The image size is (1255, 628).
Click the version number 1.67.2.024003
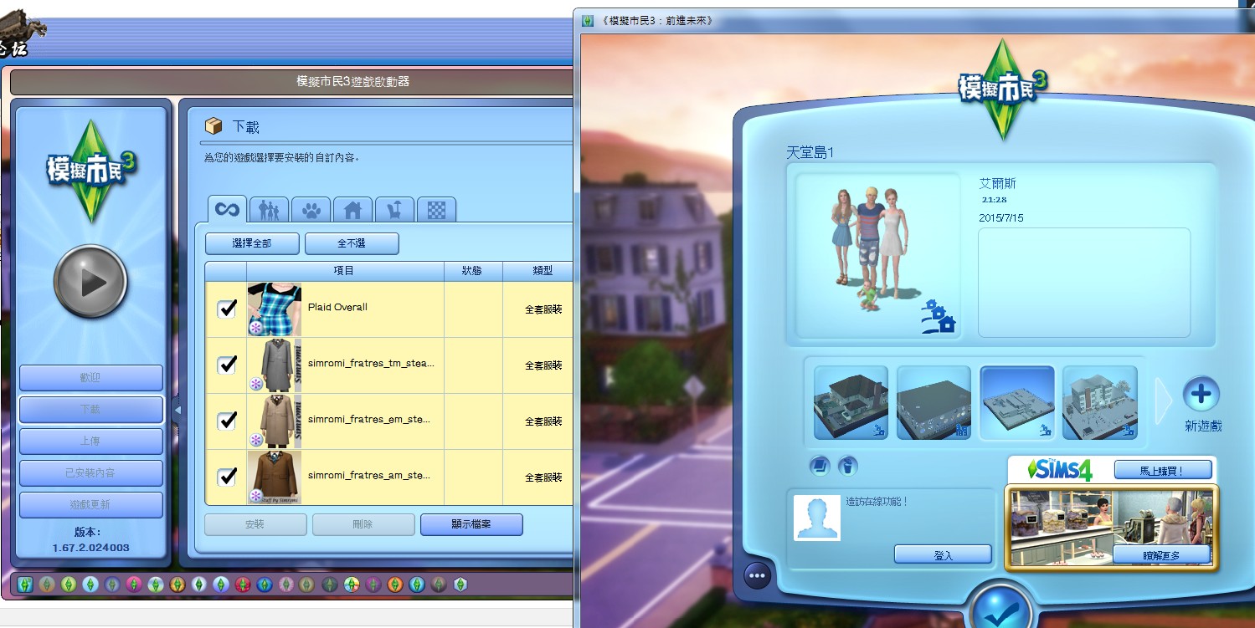click(90, 548)
